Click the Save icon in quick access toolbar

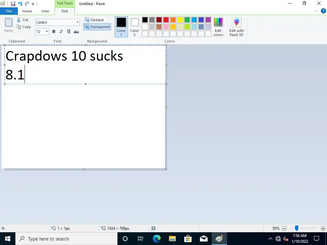(x=13, y=4)
